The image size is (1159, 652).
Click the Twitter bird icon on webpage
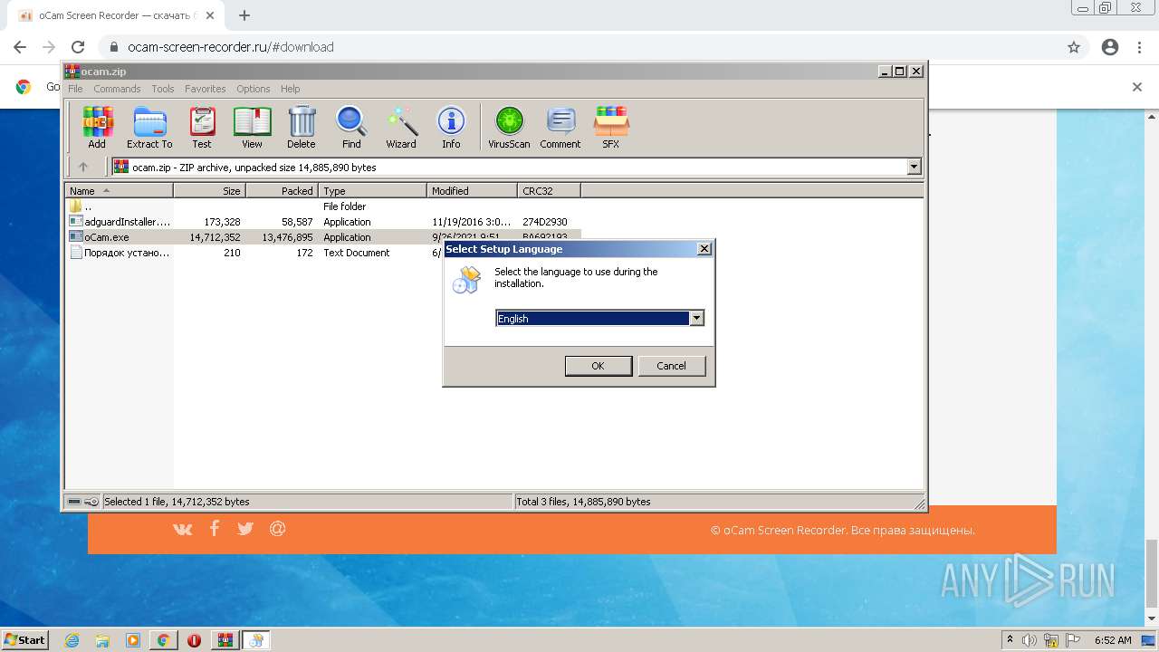coord(245,529)
